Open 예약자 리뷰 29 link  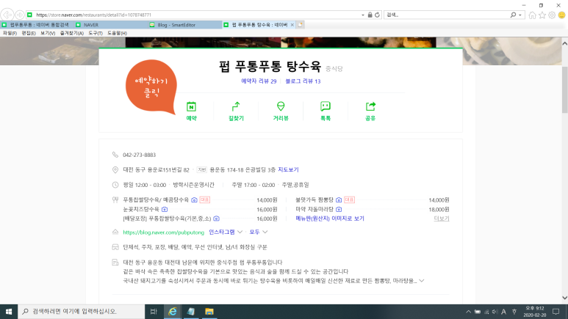(x=259, y=81)
